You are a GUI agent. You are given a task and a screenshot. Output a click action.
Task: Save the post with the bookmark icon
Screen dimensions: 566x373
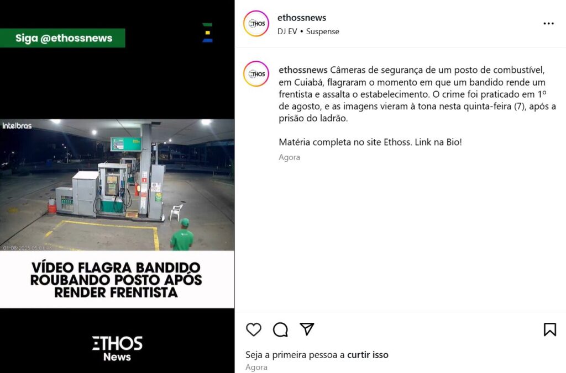click(550, 329)
